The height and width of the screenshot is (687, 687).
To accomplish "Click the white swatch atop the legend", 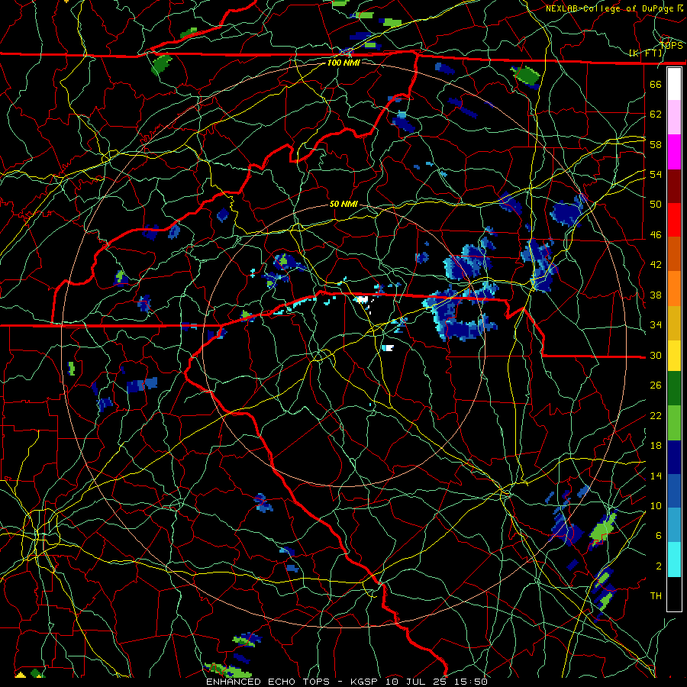I will point(674,84).
